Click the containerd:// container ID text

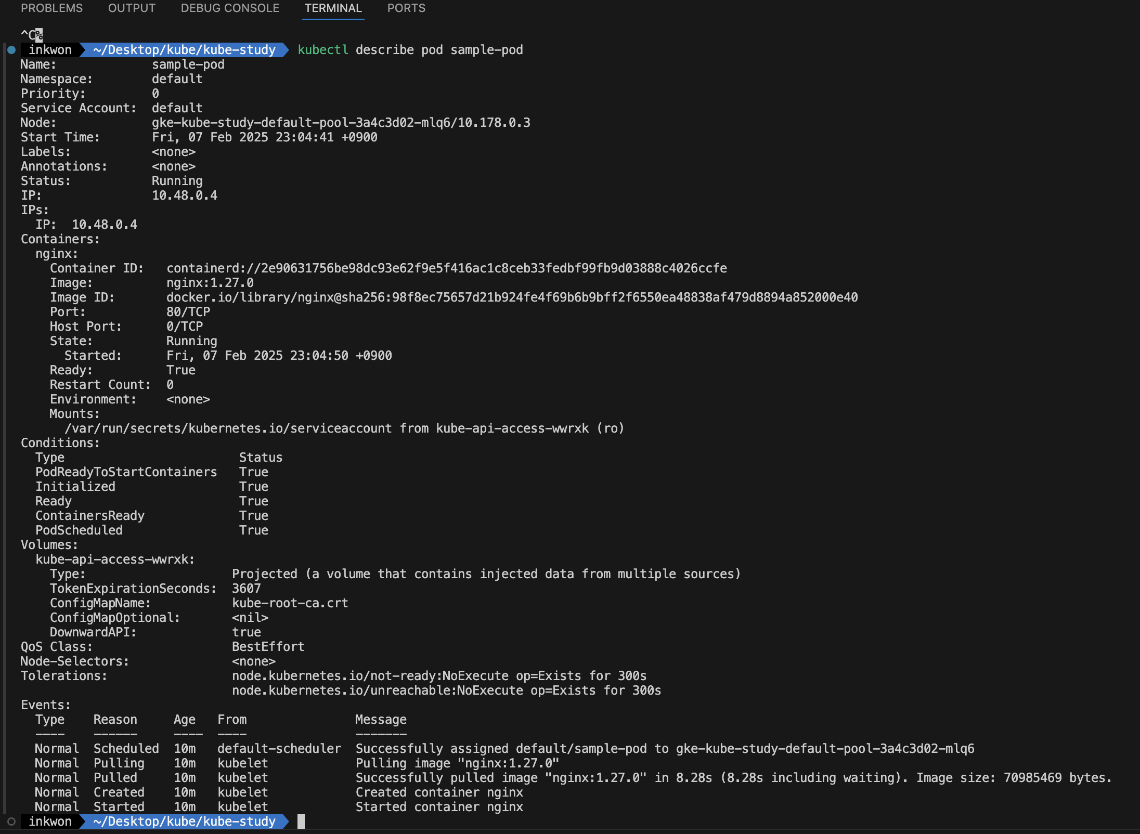(x=446, y=268)
